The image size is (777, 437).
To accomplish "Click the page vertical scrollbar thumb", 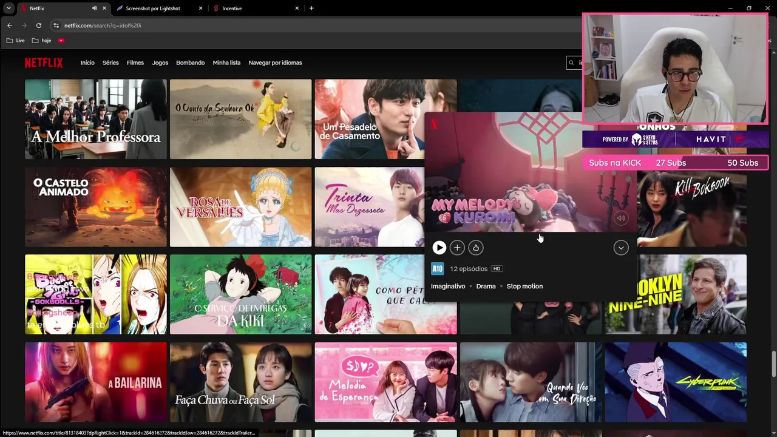I will coord(773,364).
